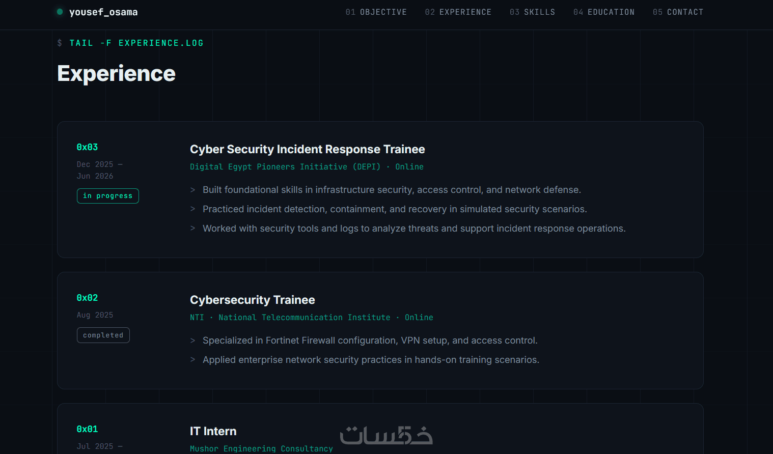Image resolution: width=773 pixels, height=454 pixels.
Task: Select the Cybersecurity Trainee title
Action: coord(252,300)
